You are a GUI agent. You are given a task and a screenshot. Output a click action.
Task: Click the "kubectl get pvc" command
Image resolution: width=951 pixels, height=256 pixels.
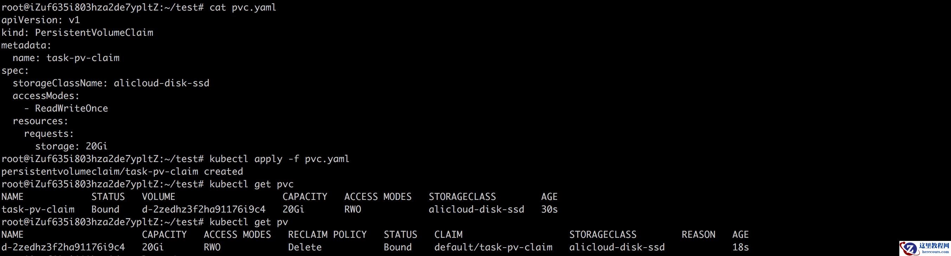pyautogui.click(x=251, y=184)
